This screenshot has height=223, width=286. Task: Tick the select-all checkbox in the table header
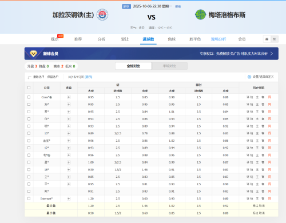29,87
